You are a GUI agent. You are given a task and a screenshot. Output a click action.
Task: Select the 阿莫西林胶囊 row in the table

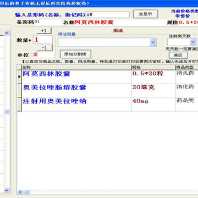tap(107, 77)
